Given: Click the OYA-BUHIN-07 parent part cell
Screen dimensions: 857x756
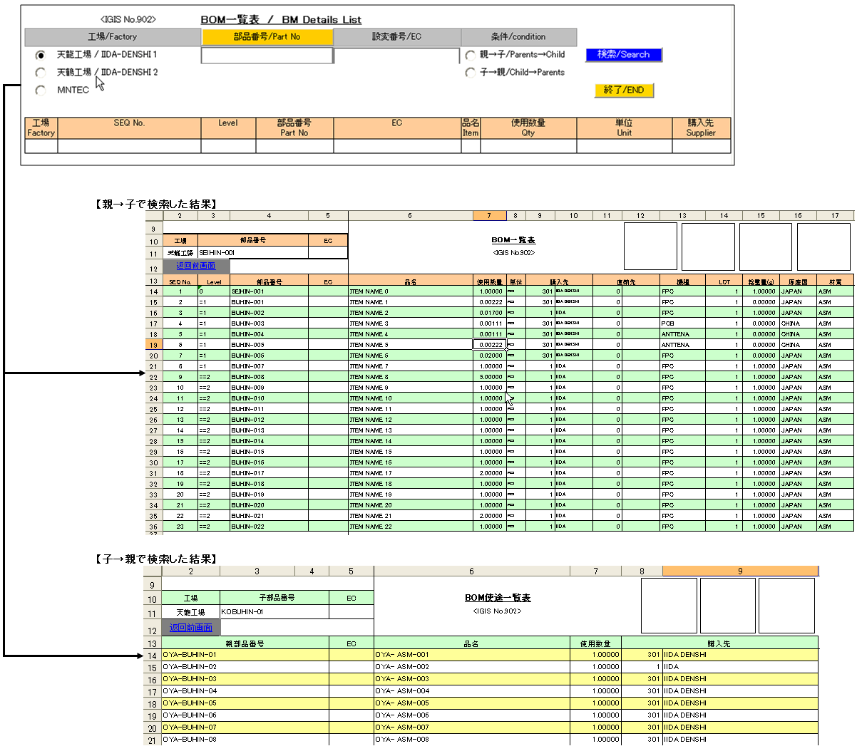Looking at the screenshot, I should coord(245,727).
